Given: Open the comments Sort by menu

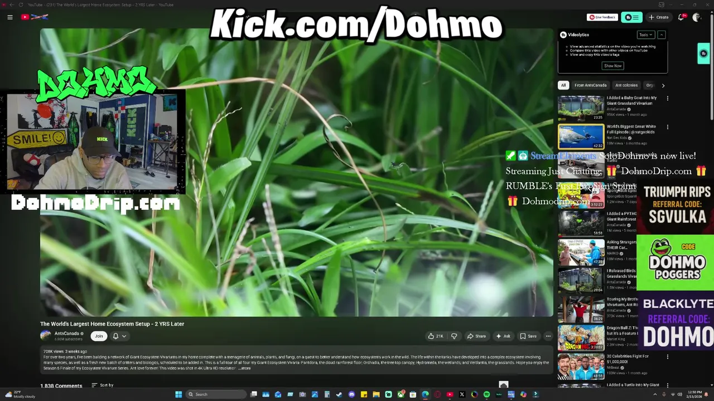Looking at the screenshot, I should point(103,385).
